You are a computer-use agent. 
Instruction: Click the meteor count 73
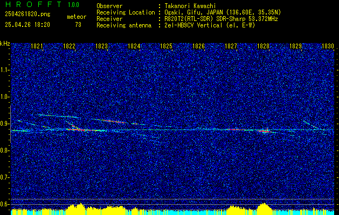[78, 25]
